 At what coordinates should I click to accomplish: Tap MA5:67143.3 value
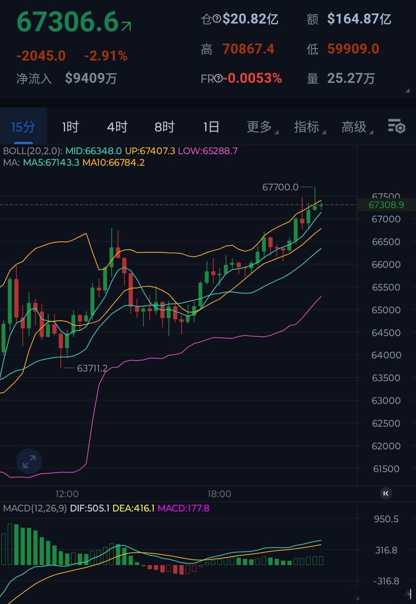click(x=51, y=162)
